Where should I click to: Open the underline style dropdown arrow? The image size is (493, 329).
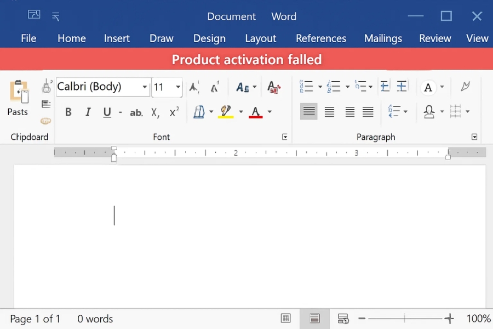(x=121, y=112)
